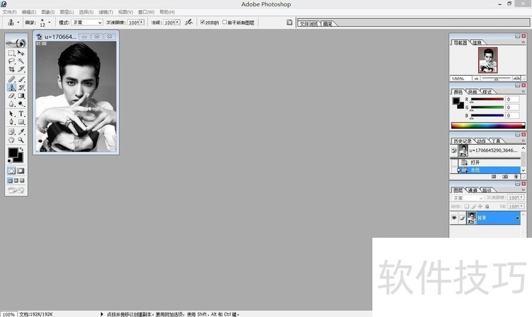Screen dimensions: 532x317
Task: Open the Flow arrow in options bar
Action: coord(178,23)
